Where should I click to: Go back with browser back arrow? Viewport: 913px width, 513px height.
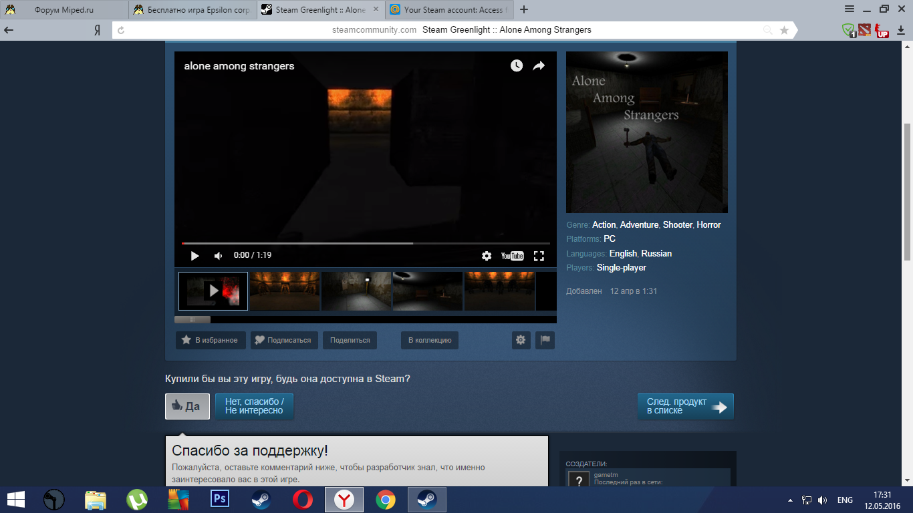pyautogui.click(x=9, y=30)
